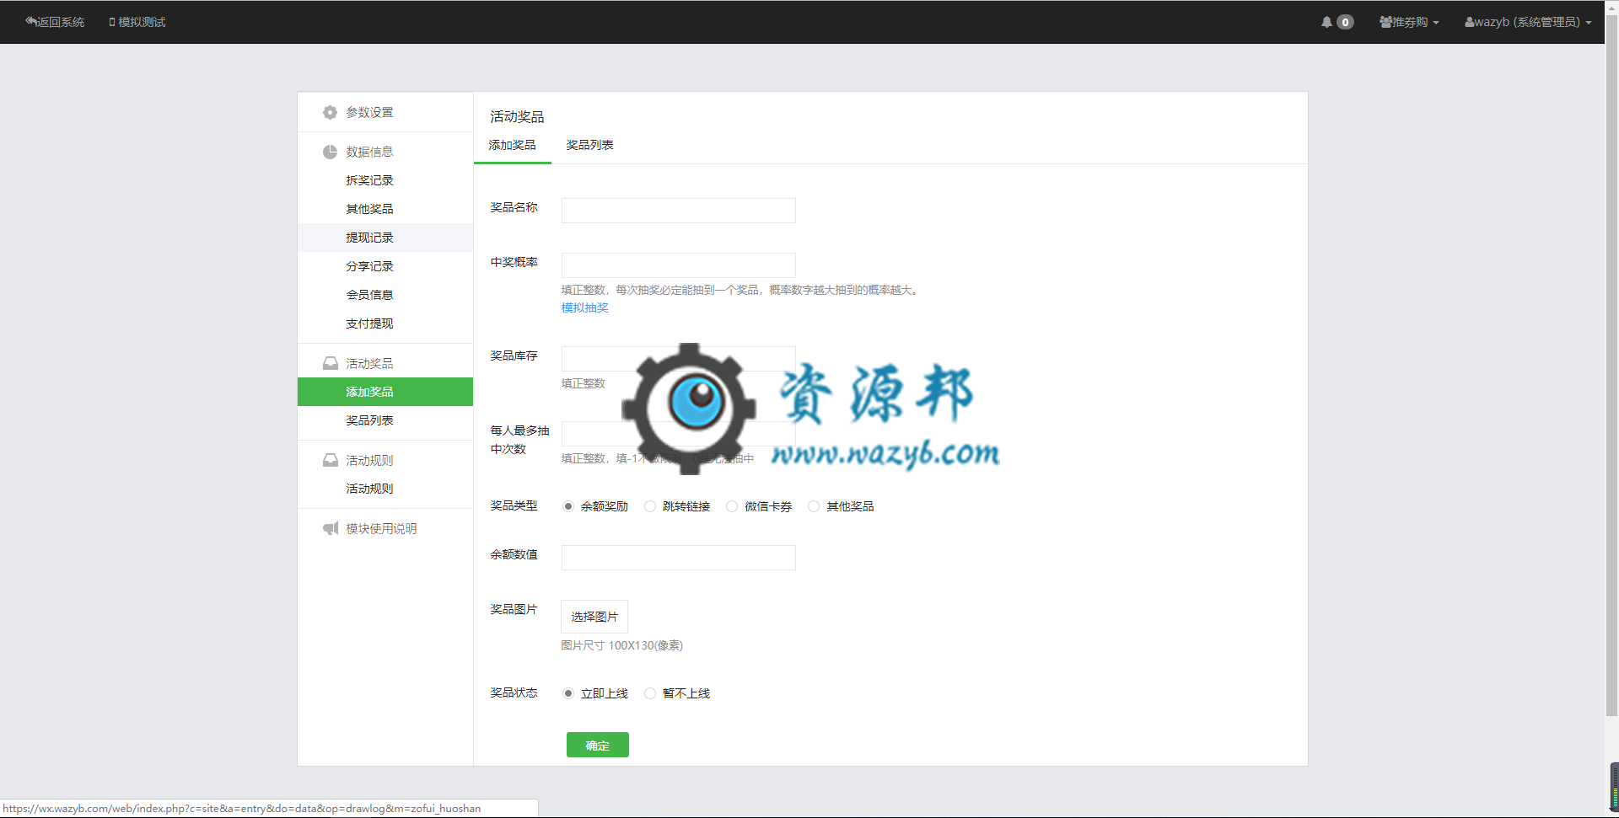The height and width of the screenshot is (818, 1619).
Task: Click the inbox icon beside 活动规则 sidebar header
Action: pyautogui.click(x=330, y=460)
